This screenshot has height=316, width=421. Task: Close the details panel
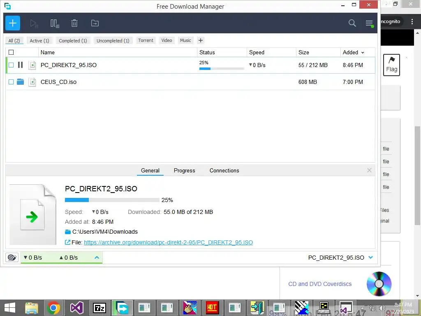pyautogui.click(x=370, y=170)
